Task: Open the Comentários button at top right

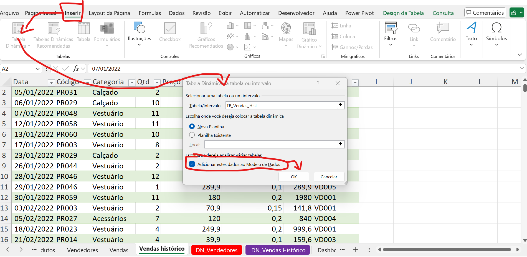Action: [485, 13]
